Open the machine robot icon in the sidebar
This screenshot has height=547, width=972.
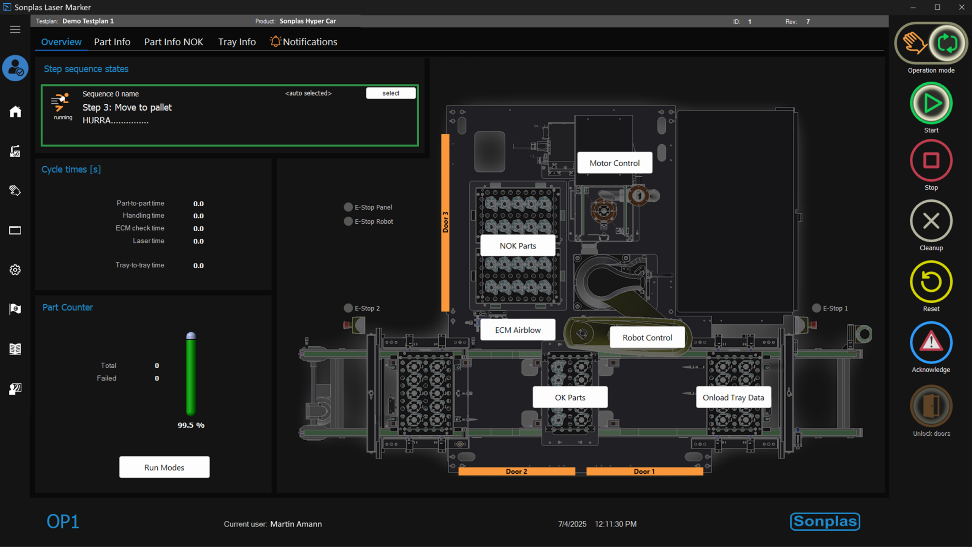click(x=15, y=151)
